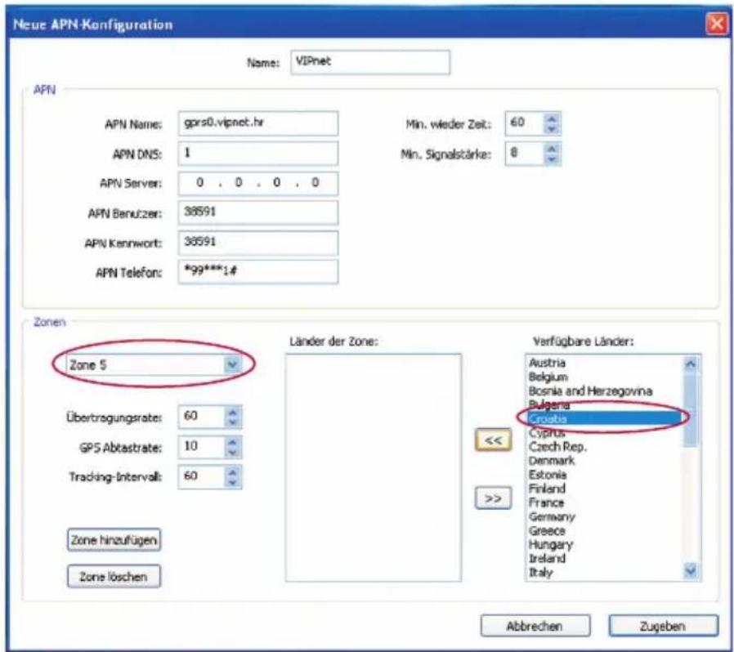734x652 pixels.
Task: Increase Min. wieder Zeit with up arrow
Action: click(552, 119)
